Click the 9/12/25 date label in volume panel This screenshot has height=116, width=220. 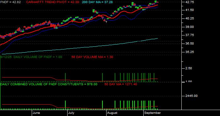6,57
